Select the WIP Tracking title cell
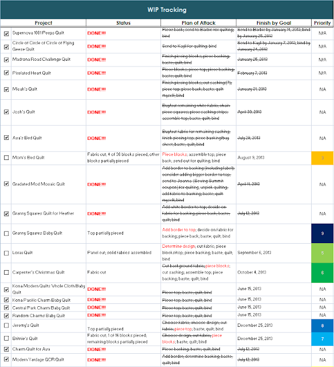Image resolution: width=334 pixels, height=367 pixels. (x=167, y=10)
